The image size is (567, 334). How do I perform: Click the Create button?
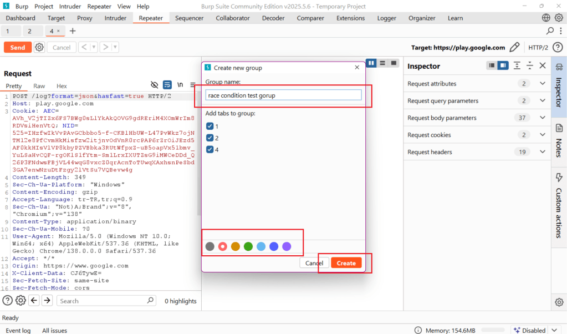click(346, 263)
